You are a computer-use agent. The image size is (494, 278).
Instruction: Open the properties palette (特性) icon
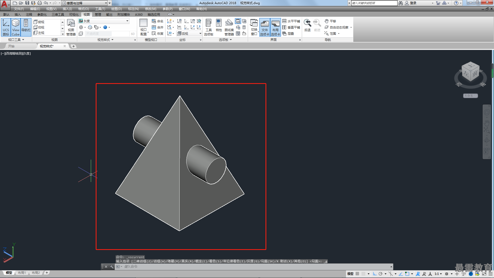pyautogui.click(x=219, y=25)
